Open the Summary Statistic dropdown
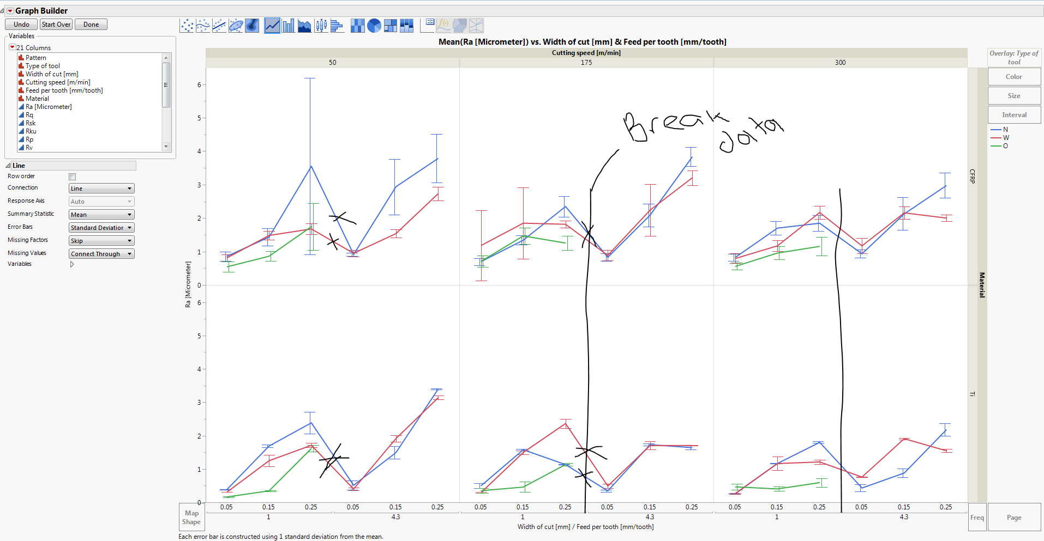 tap(101, 214)
